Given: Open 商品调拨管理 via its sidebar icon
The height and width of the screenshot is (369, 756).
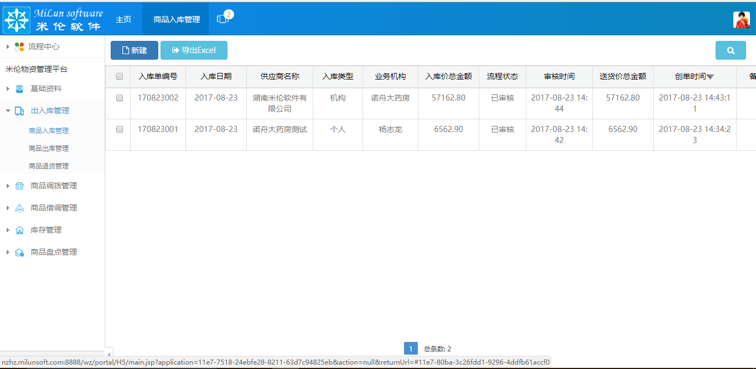Looking at the screenshot, I should pyautogui.click(x=20, y=186).
